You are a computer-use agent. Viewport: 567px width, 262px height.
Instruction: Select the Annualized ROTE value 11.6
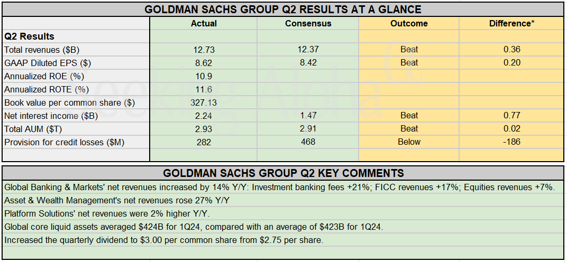click(x=204, y=89)
